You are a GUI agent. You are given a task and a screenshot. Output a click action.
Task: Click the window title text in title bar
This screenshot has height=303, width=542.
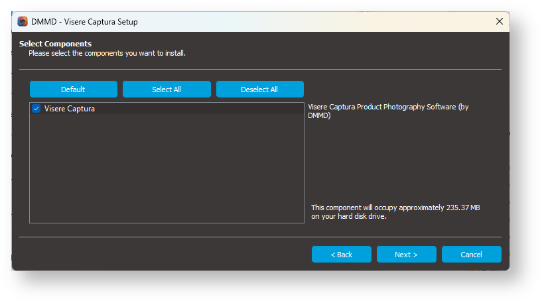tap(84, 22)
